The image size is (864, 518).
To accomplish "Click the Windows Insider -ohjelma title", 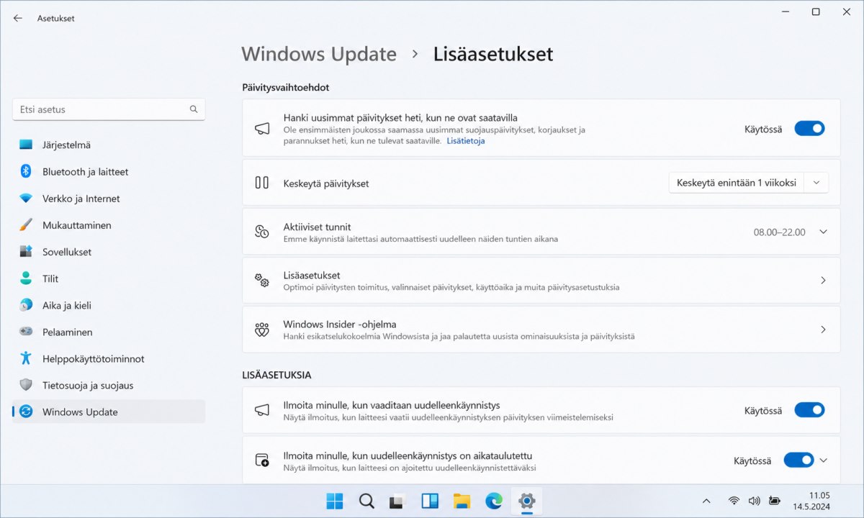I will [x=340, y=324].
